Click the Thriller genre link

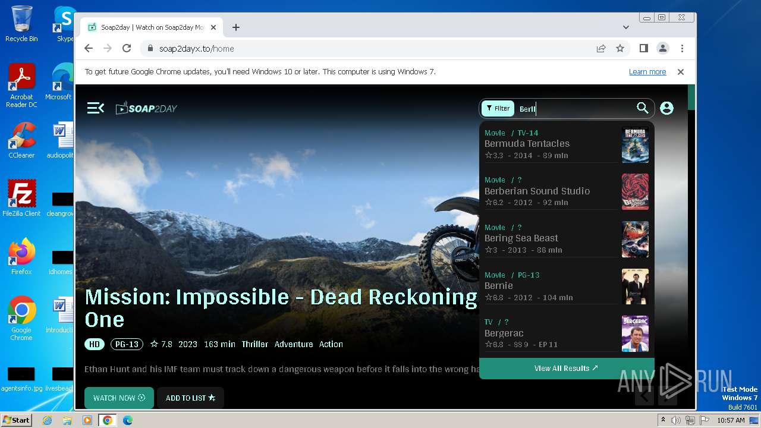(254, 344)
